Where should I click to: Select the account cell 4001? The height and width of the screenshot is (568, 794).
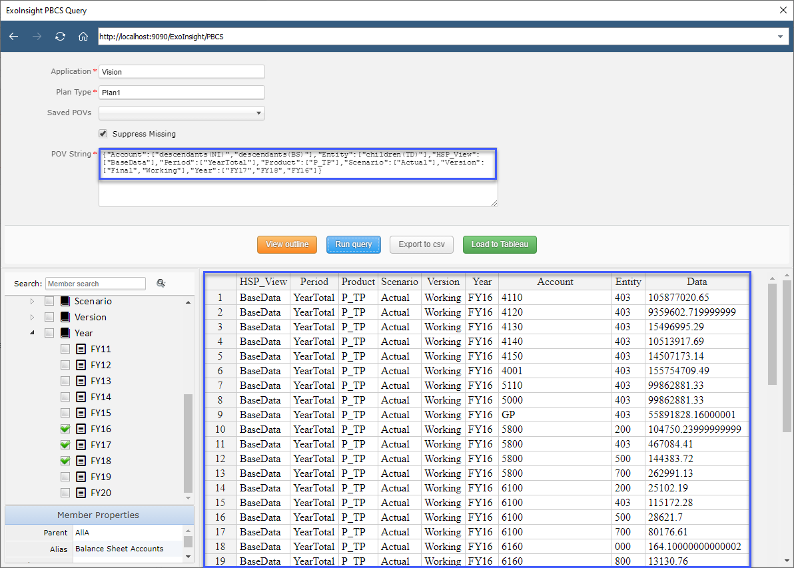tap(555, 371)
